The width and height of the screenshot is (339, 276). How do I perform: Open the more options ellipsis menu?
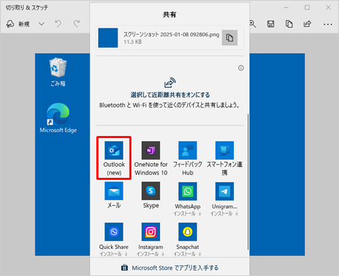[327, 24]
